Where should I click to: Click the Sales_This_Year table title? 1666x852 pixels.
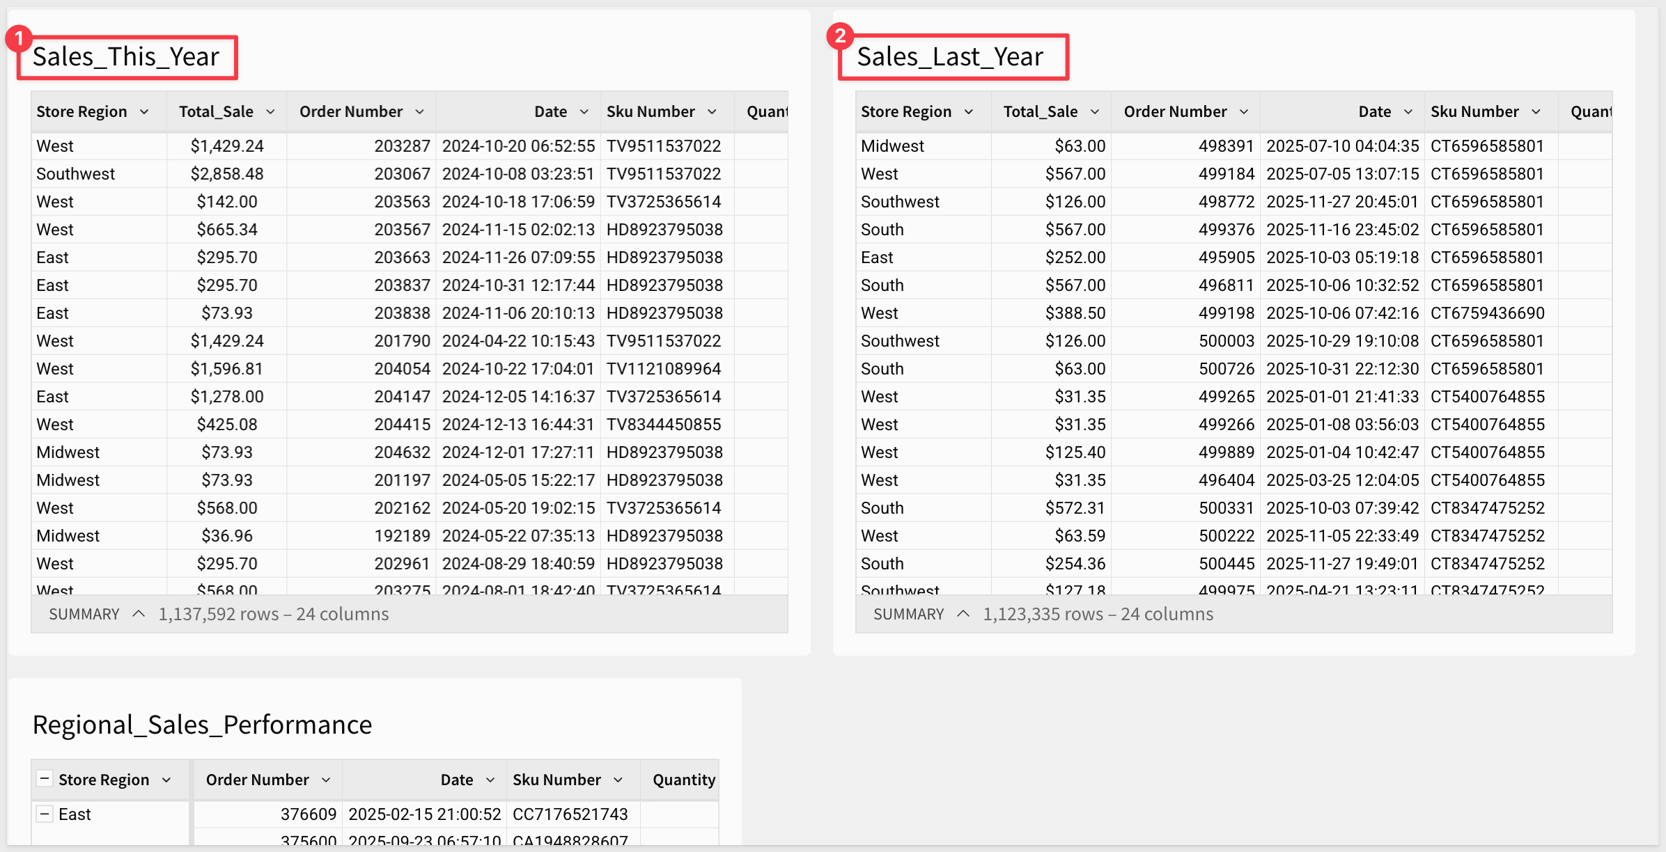click(126, 57)
